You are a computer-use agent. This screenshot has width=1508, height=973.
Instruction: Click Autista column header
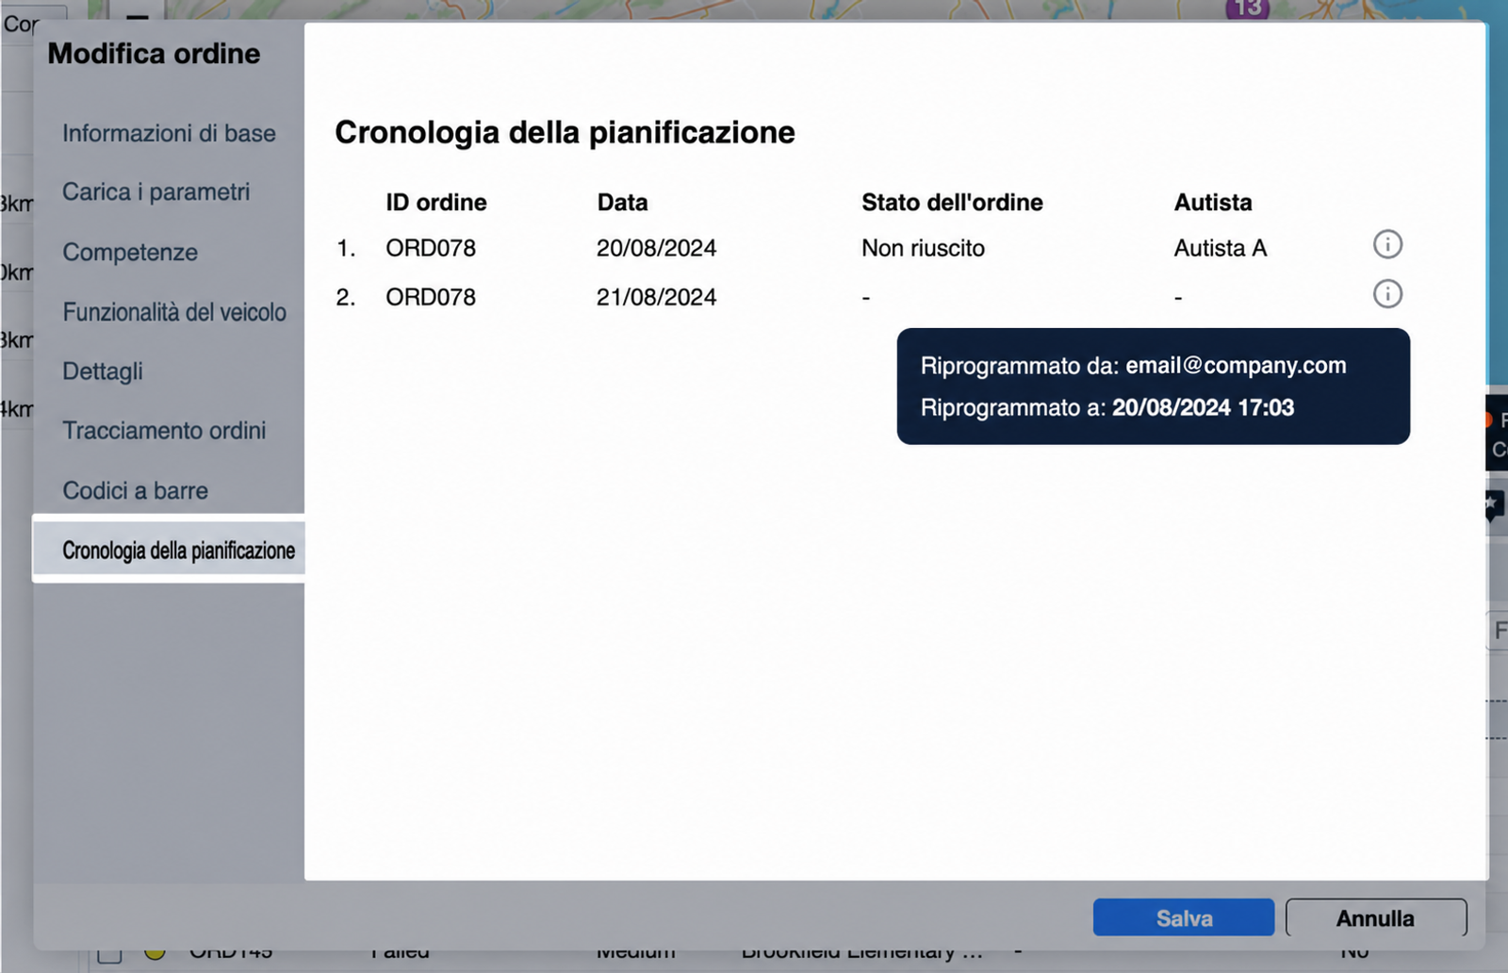[1213, 203]
